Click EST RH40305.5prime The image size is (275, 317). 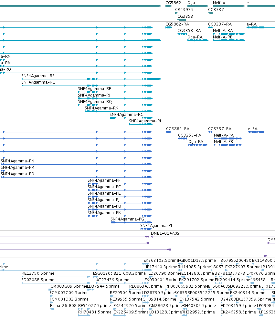coord(199,306)
